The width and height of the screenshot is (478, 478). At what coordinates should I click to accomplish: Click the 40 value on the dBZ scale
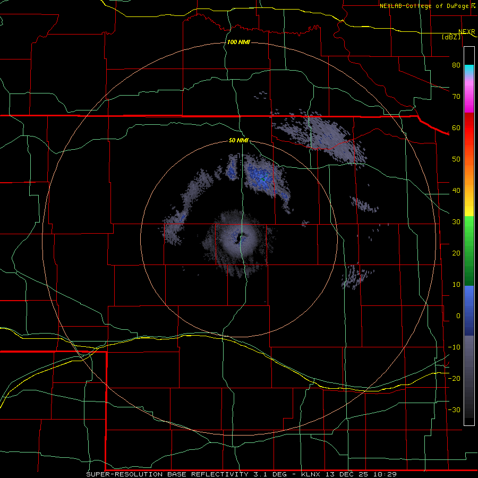pos(456,191)
